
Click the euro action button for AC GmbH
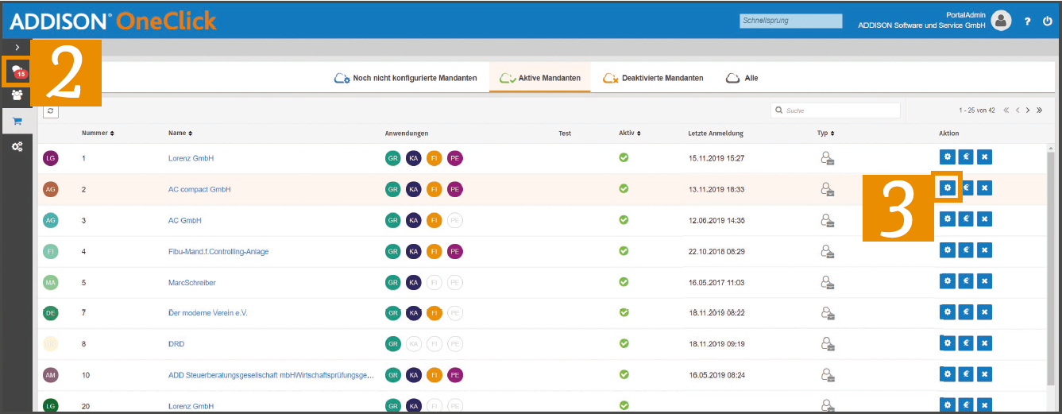(x=966, y=219)
